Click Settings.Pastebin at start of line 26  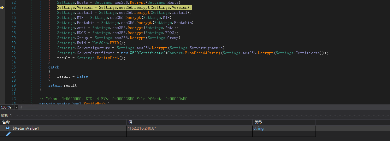pos(77,23)
